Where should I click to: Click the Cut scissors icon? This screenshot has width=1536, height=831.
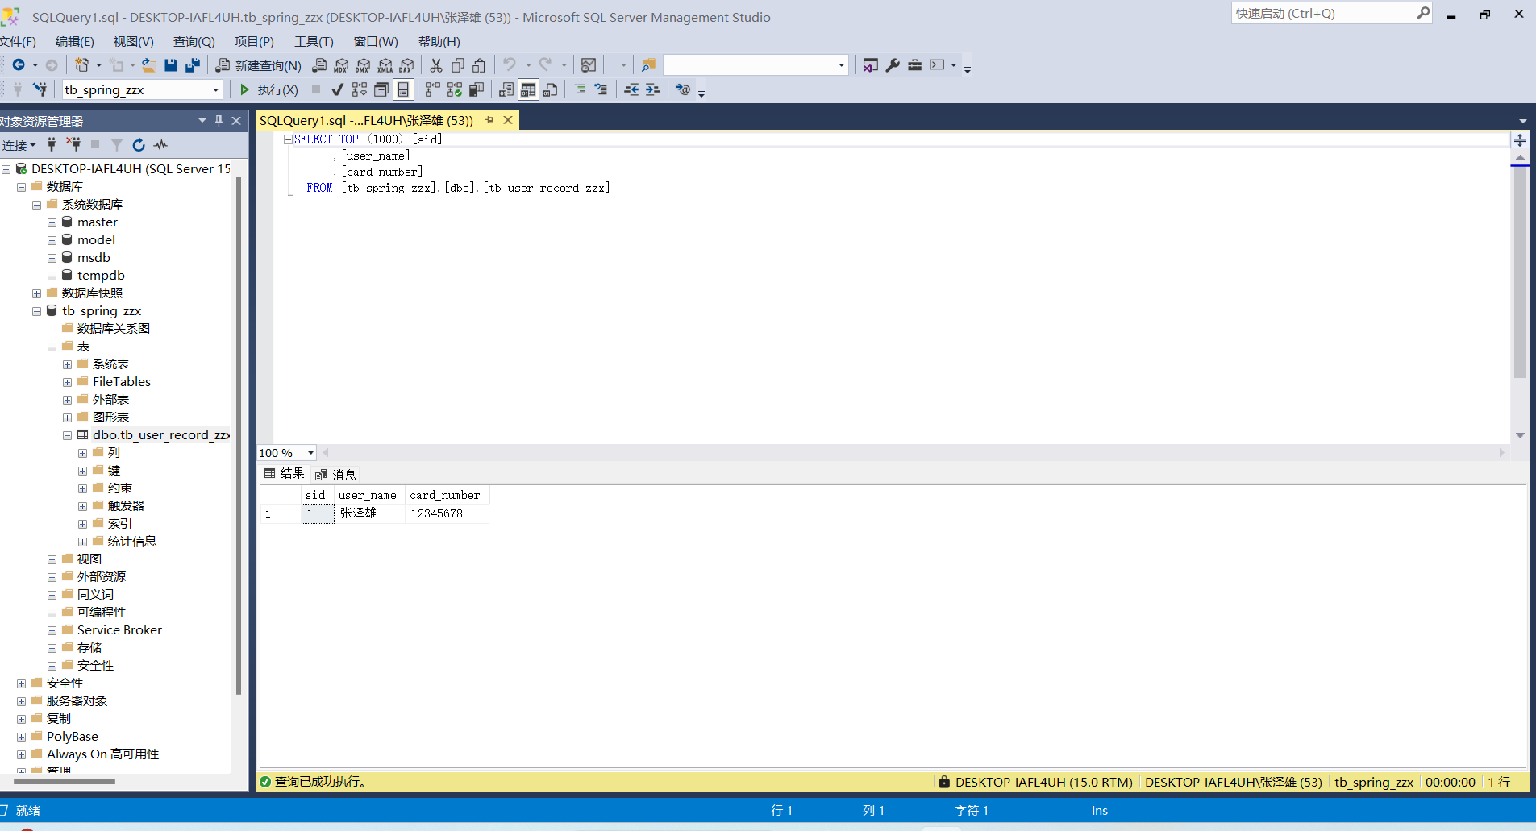click(x=436, y=65)
